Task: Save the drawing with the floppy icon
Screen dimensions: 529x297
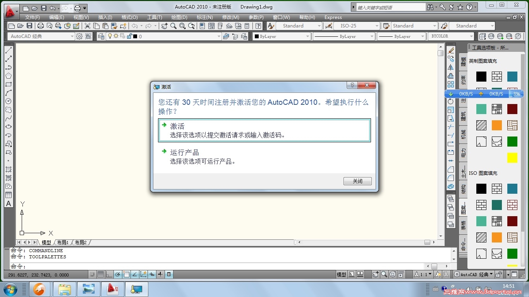Action: coord(29,26)
